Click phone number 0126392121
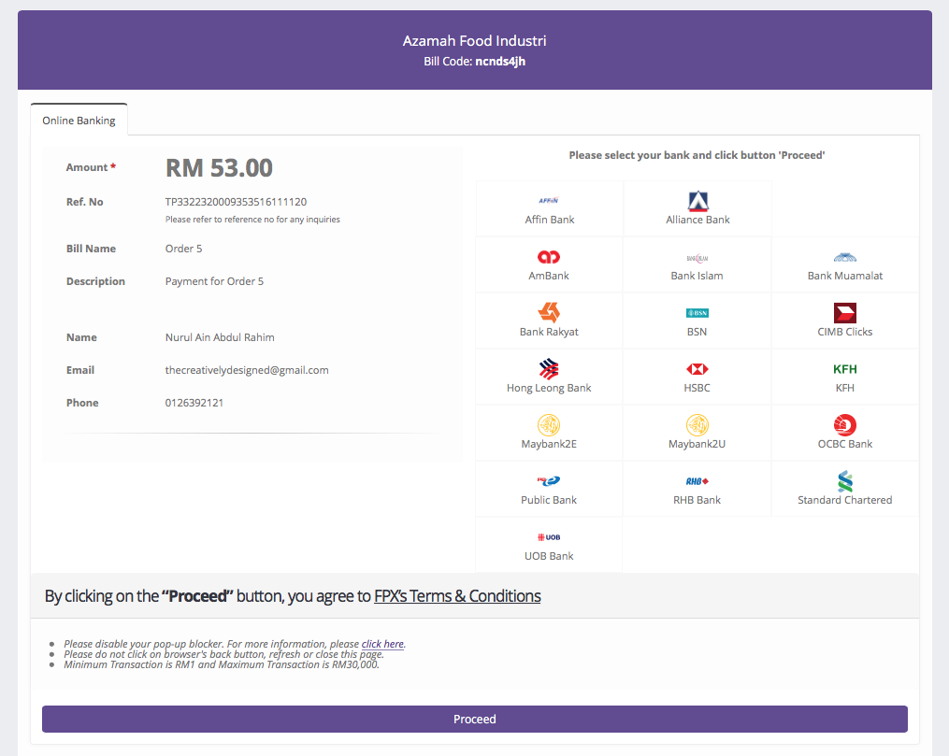Viewport: 949px width, 756px height. point(194,403)
